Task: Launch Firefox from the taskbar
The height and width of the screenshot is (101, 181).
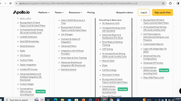Action: (x=83, y=100)
